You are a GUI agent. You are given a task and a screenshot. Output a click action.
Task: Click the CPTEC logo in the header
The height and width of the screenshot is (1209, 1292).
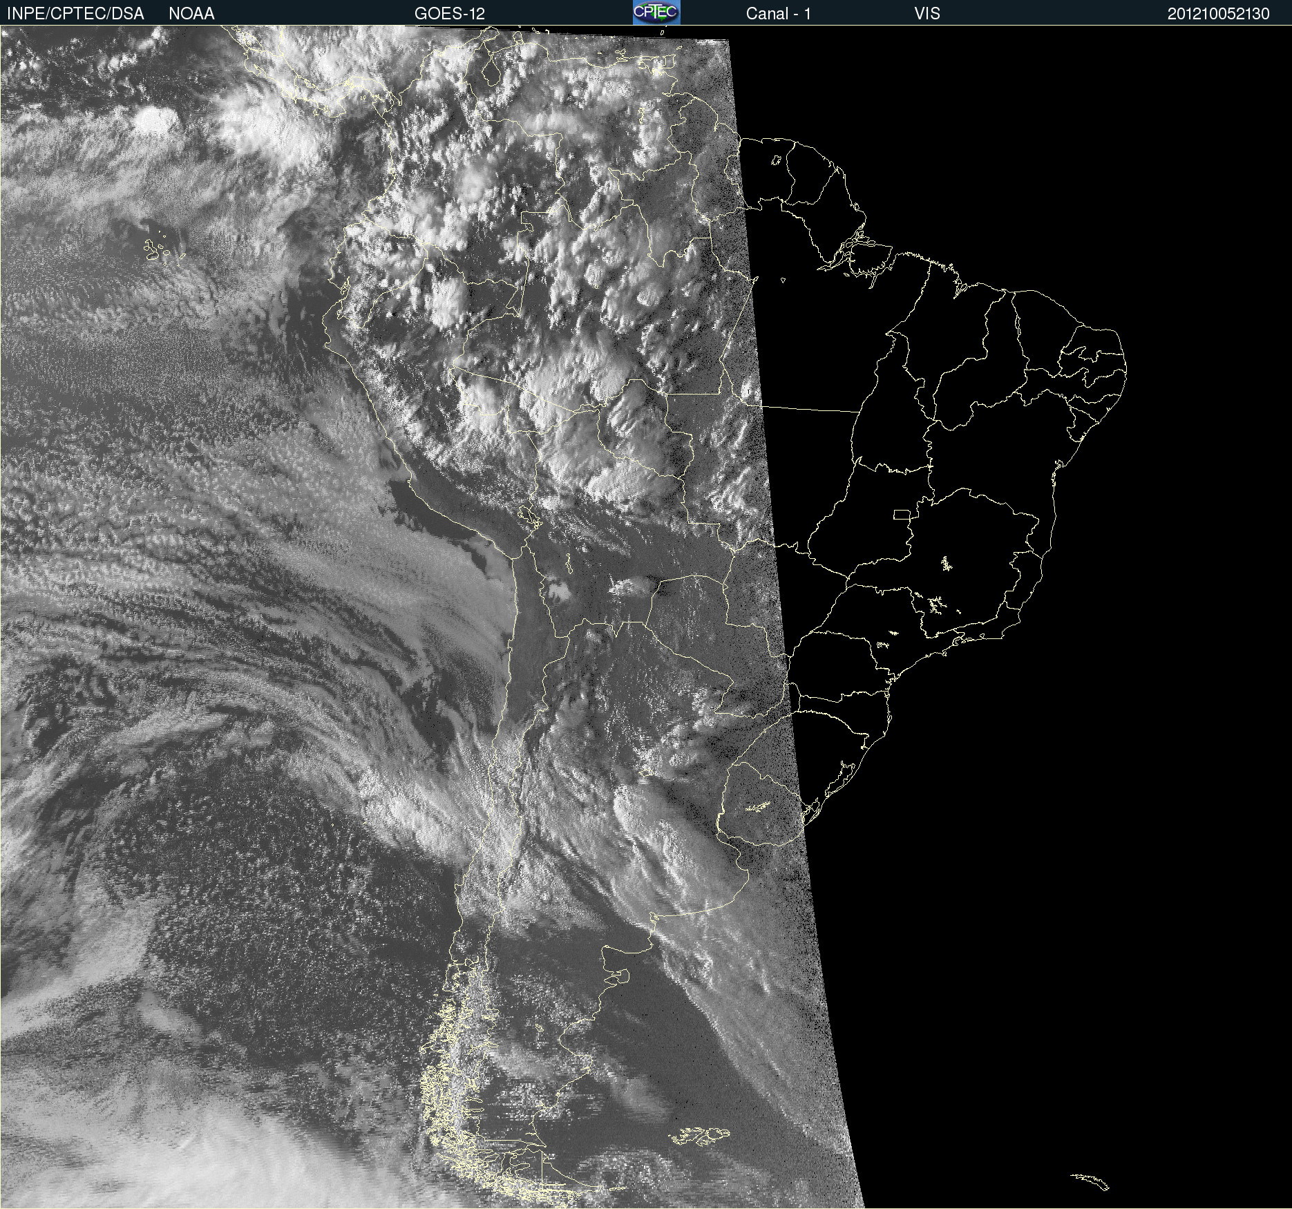coord(656,12)
